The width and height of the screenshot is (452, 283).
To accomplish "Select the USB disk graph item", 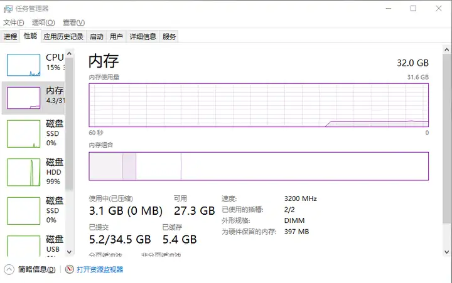I will [23, 245].
